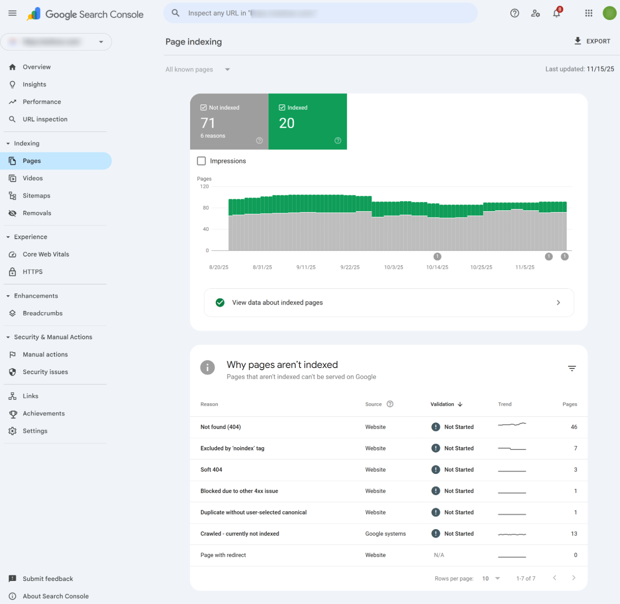Click the Core Web Vitals icon

[12, 254]
